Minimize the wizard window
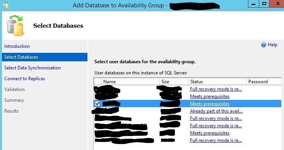 (x=253, y=4)
